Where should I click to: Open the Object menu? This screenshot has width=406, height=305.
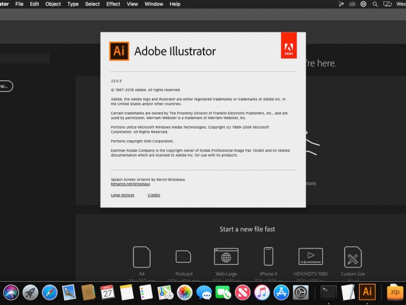pos(53,4)
